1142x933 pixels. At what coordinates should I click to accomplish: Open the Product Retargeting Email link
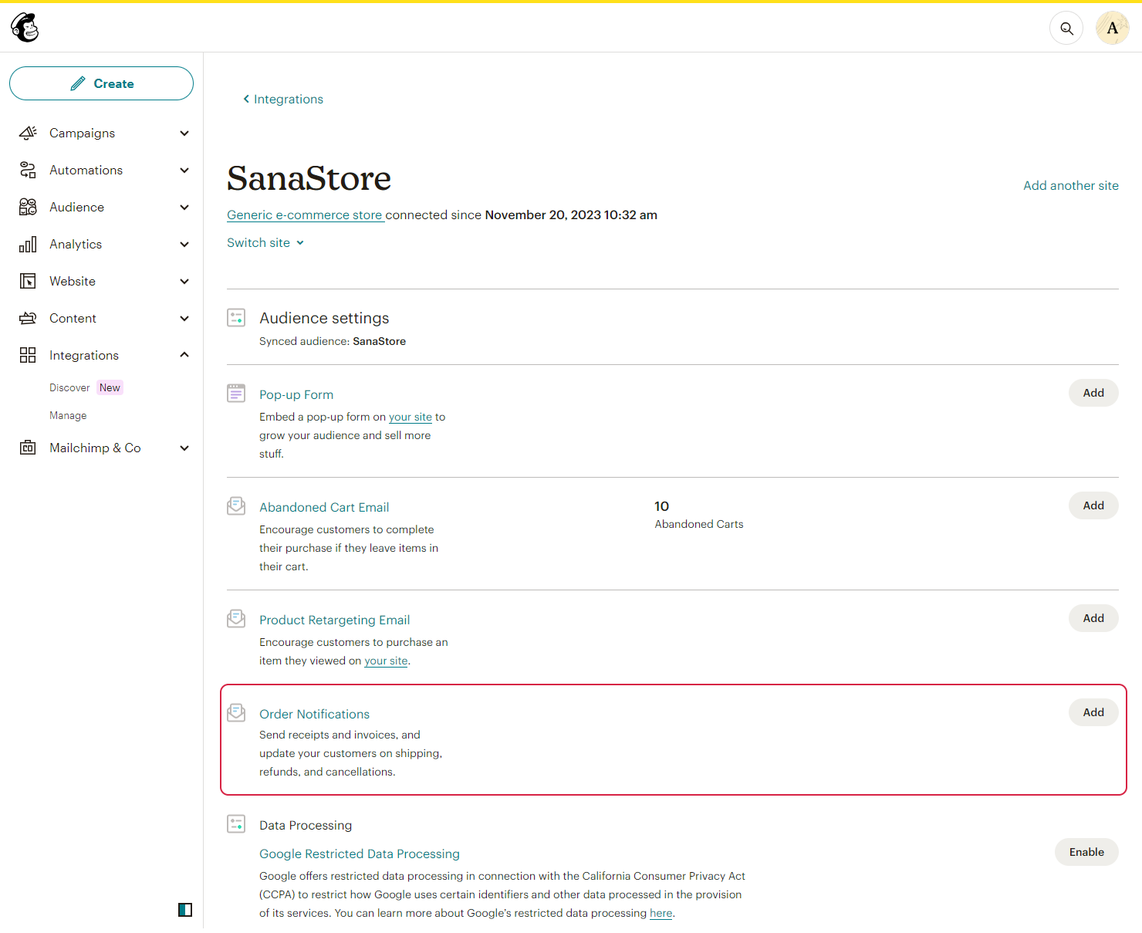pyautogui.click(x=334, y=620)
